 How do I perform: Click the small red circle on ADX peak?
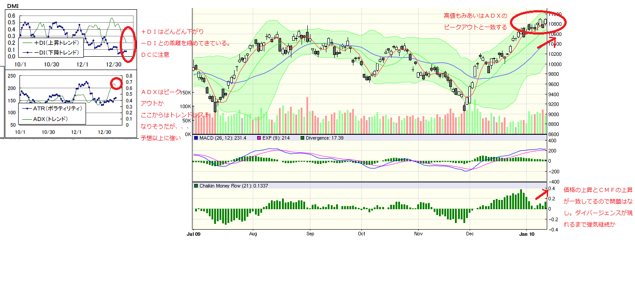click(x=116, y=83)
